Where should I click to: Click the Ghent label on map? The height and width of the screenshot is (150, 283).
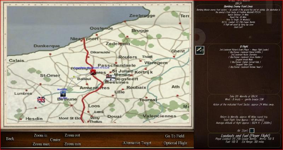(178, 51)
